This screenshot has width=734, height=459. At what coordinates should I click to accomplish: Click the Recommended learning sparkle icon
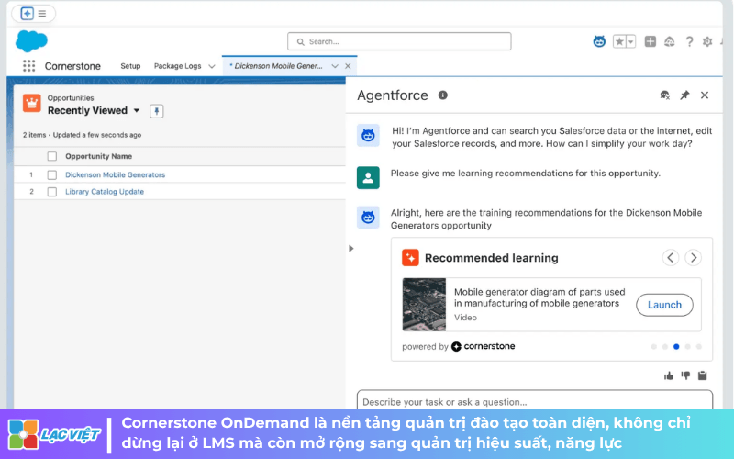click(x=410, y=258)
